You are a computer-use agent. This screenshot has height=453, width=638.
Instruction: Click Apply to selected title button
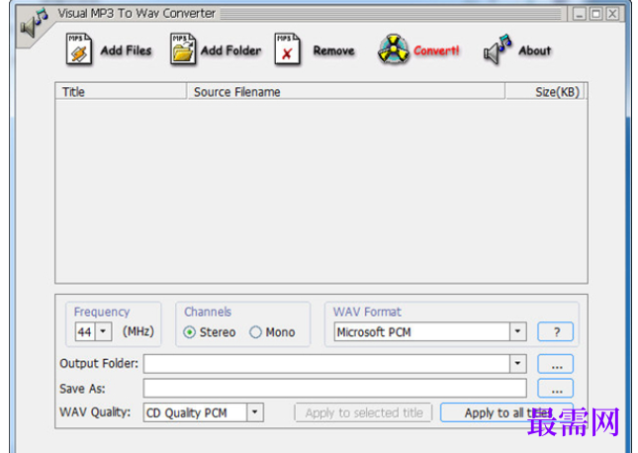(364, 412)
